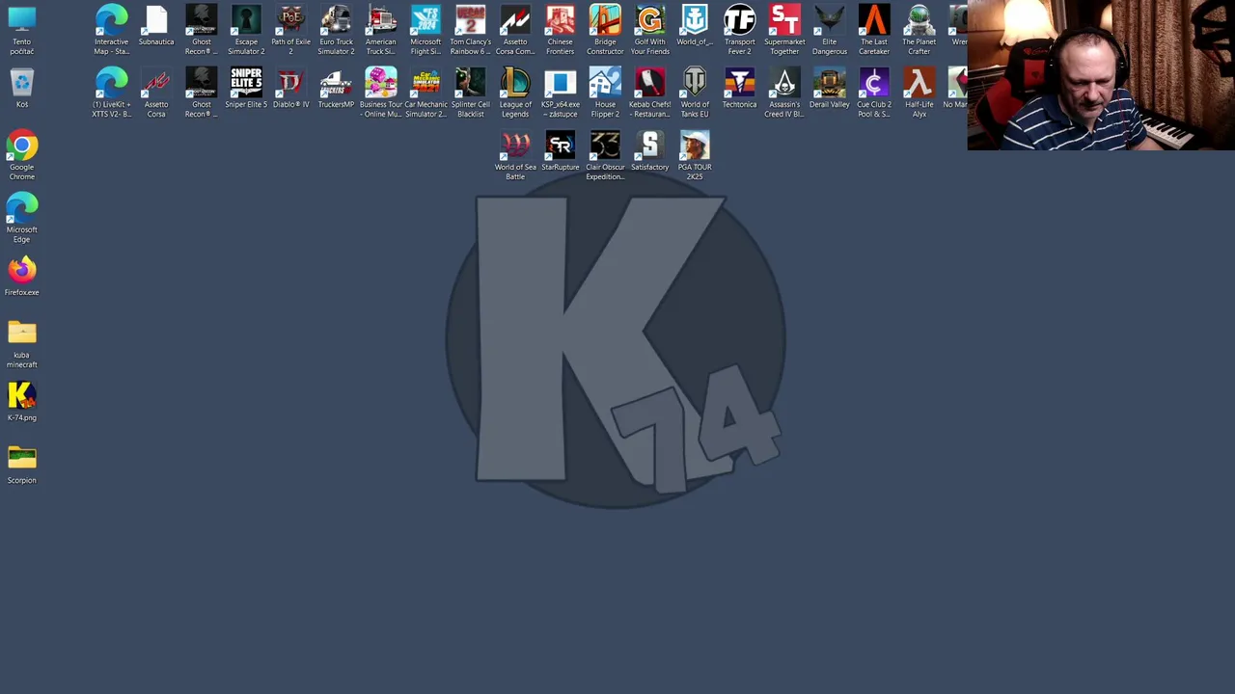Open Google Chrome desktop shortcut
This screenshot has width=1235, height=694.
[x=21, y=156]
